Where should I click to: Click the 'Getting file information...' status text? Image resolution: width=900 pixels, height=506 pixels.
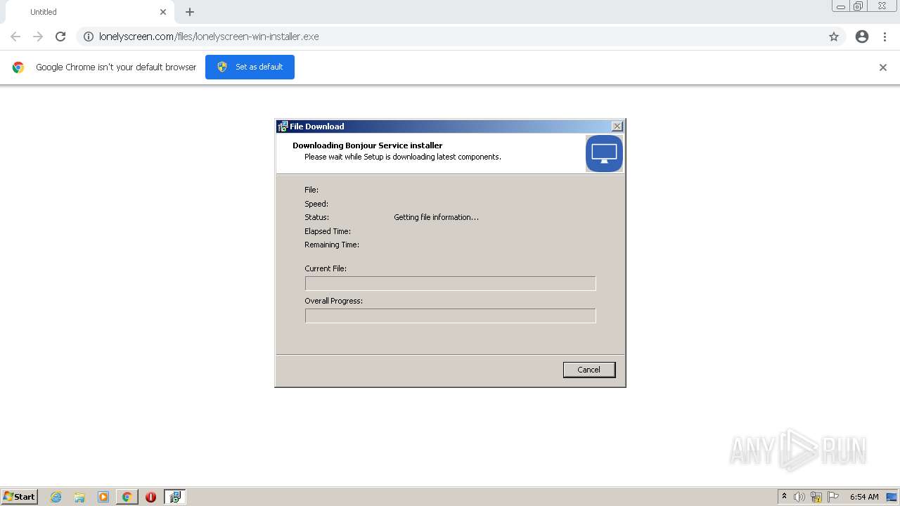(436, 217)
